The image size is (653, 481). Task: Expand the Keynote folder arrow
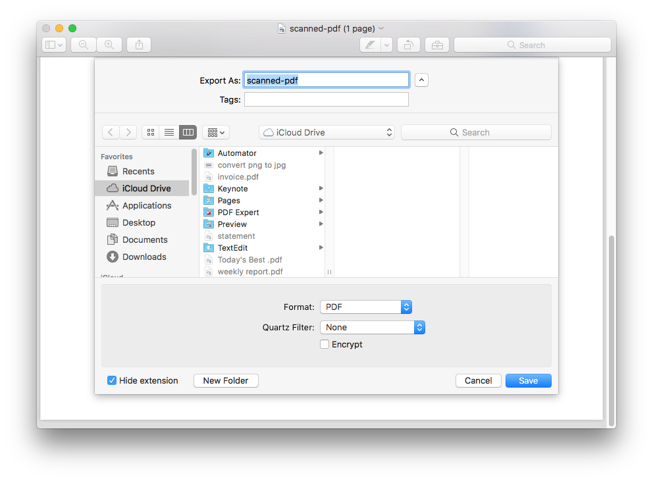point(321,188)
